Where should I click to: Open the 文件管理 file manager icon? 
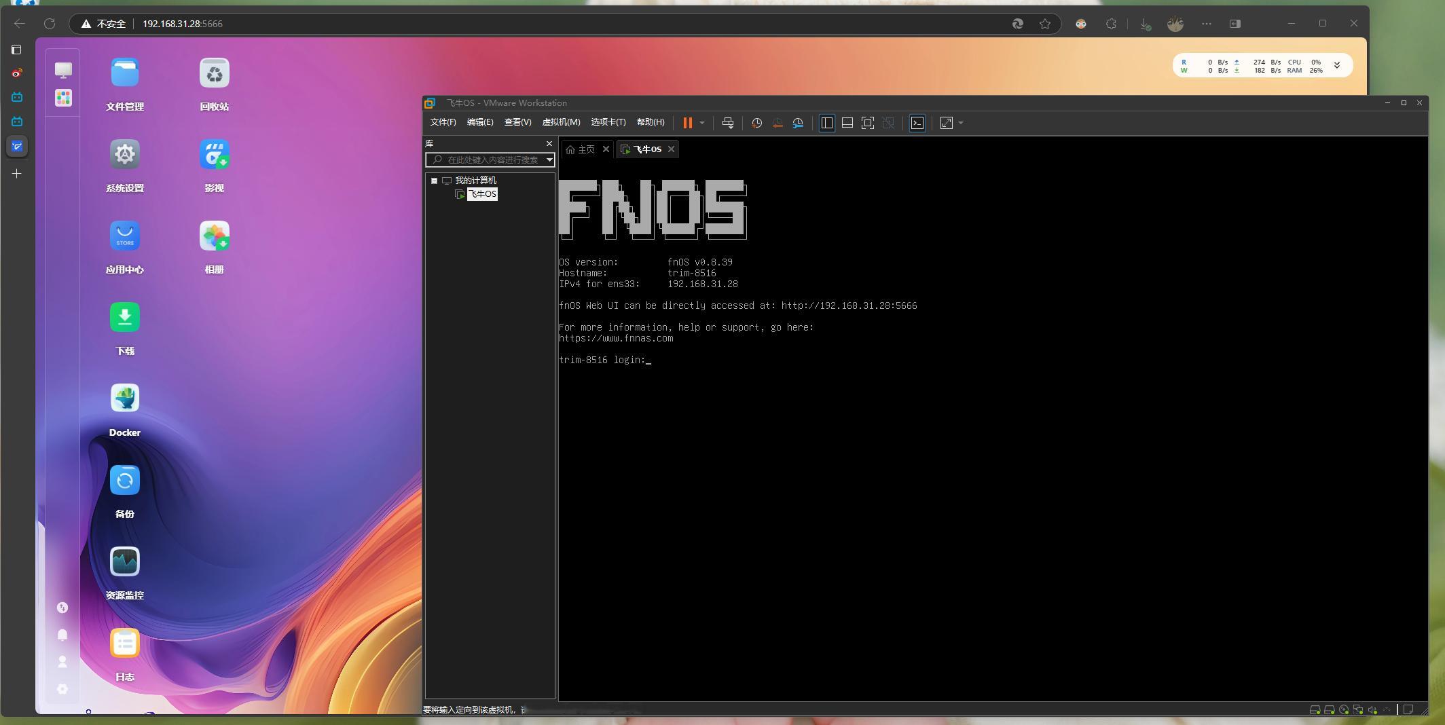[125, 73]
